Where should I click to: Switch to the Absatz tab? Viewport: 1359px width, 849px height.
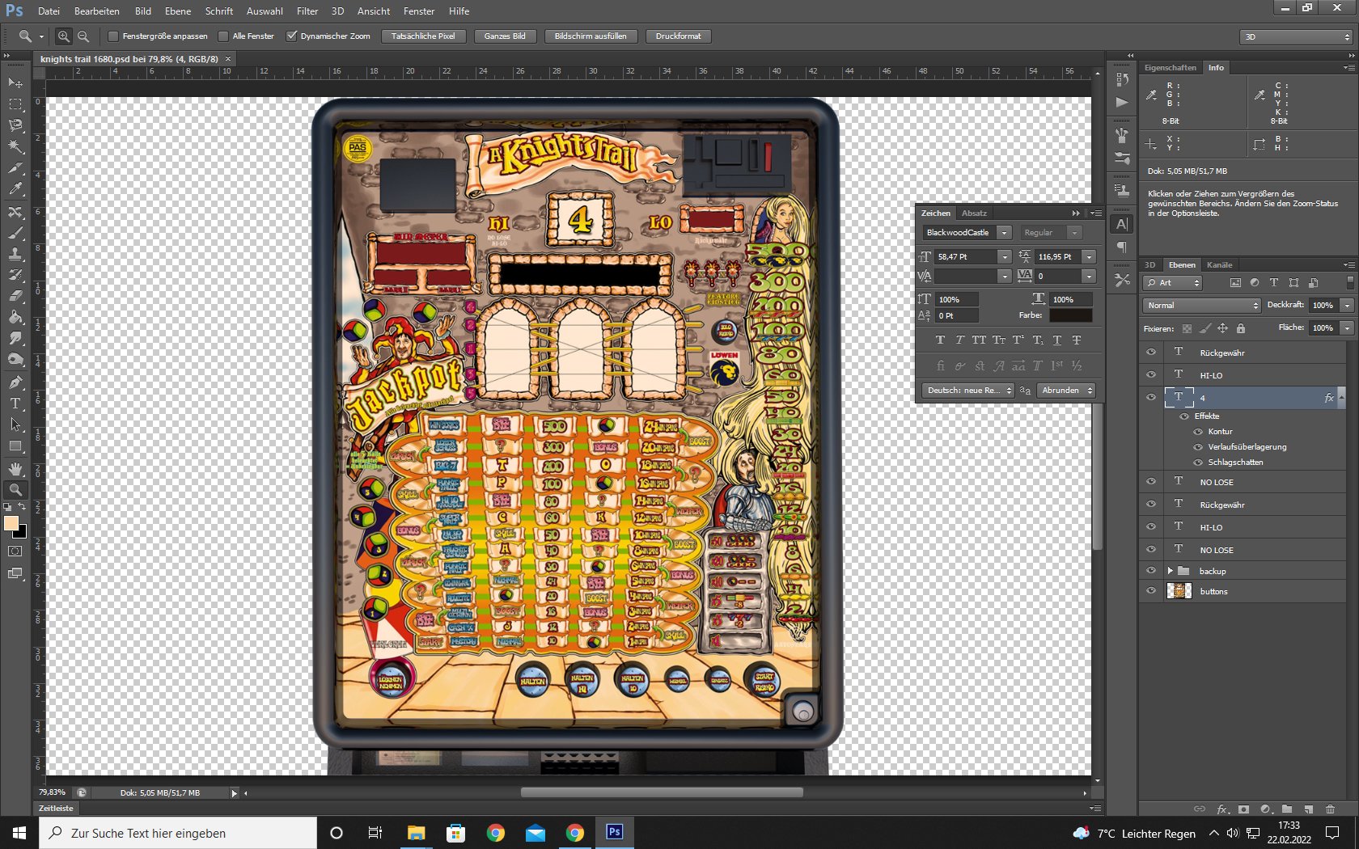click(x=974, y=213)
